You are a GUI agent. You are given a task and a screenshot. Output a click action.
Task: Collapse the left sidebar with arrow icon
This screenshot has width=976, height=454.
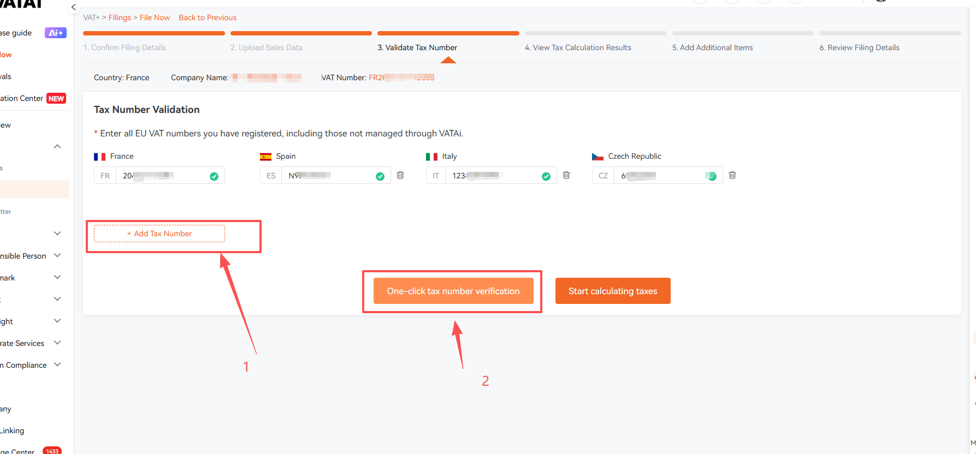tap(74, 7)
